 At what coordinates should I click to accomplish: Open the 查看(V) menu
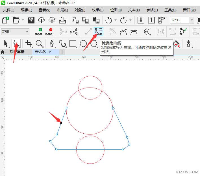click(x=44, y=10)
